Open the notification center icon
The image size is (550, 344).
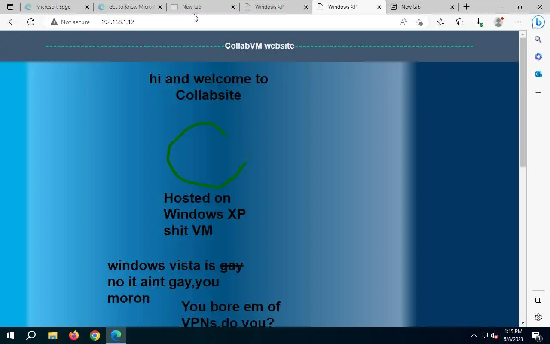tap(536, 335)
